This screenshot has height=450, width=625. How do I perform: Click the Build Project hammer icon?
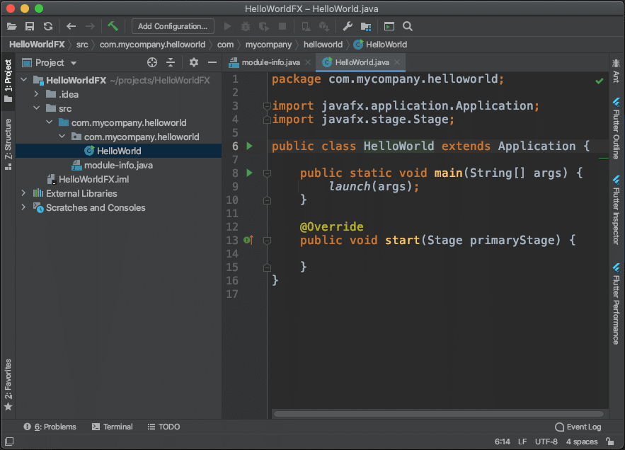113,26
